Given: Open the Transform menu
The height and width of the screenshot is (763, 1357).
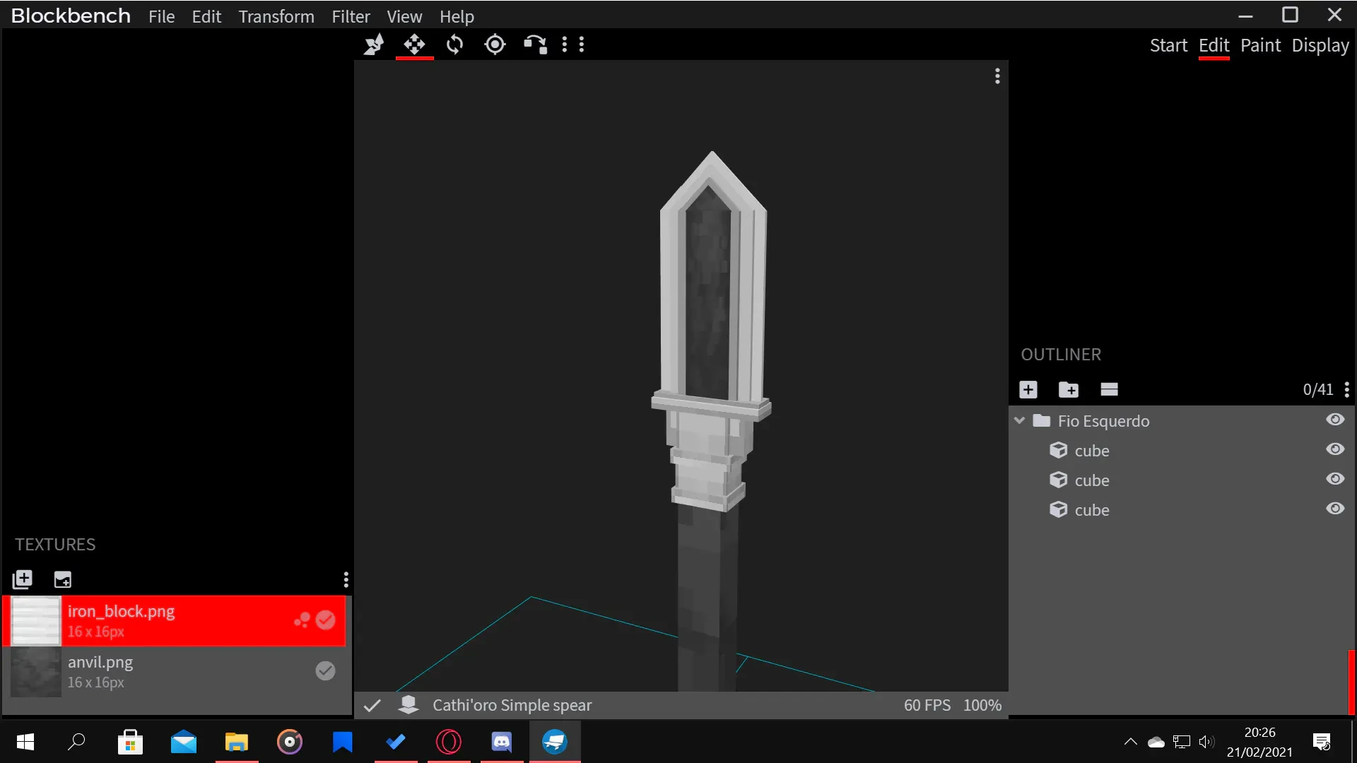Looking at the screenshot, I should 276,16.
